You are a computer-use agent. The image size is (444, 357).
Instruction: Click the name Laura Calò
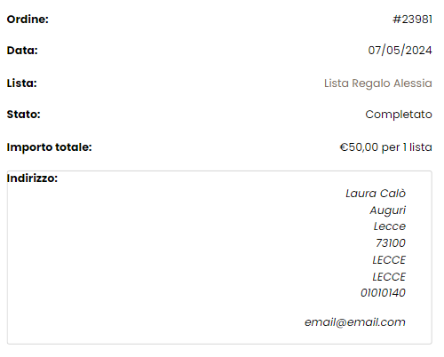point(376,194)
